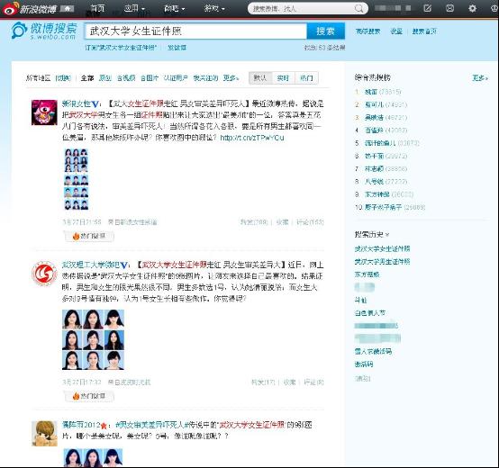This screenshot has width=499, height=468.
Task: Click the main search field with 武汉大学女生证件照
Action: pos(195,31)
